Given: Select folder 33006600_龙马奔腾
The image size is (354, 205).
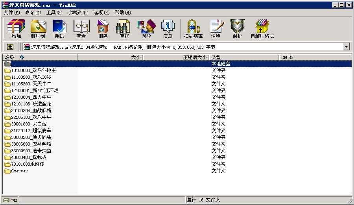Looking at the screenshot, I should (x=31, y=144).
